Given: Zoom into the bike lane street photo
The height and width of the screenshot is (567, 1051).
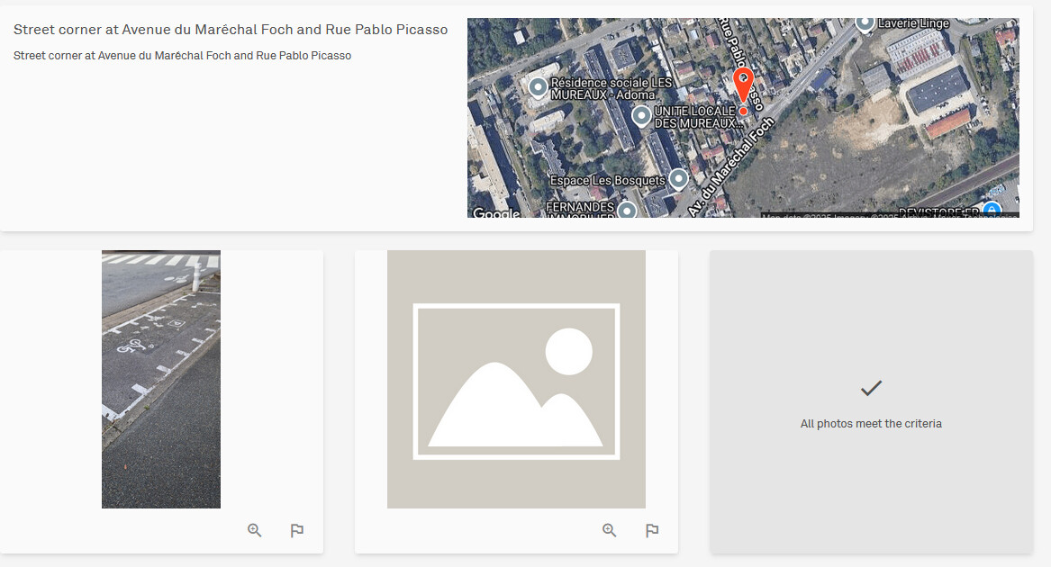Looking at the screenshot, I should point(255,530).
